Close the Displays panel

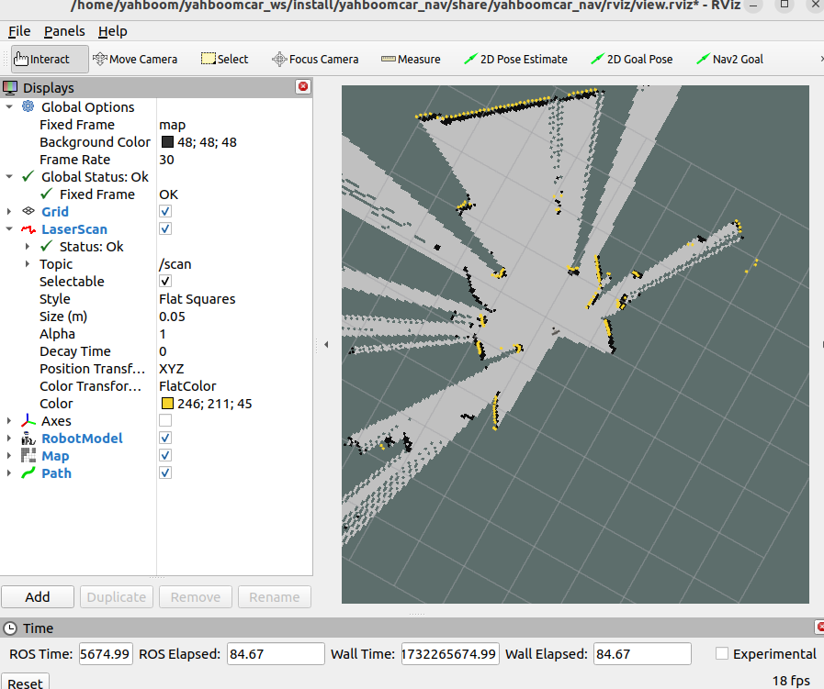pos(303,86)
